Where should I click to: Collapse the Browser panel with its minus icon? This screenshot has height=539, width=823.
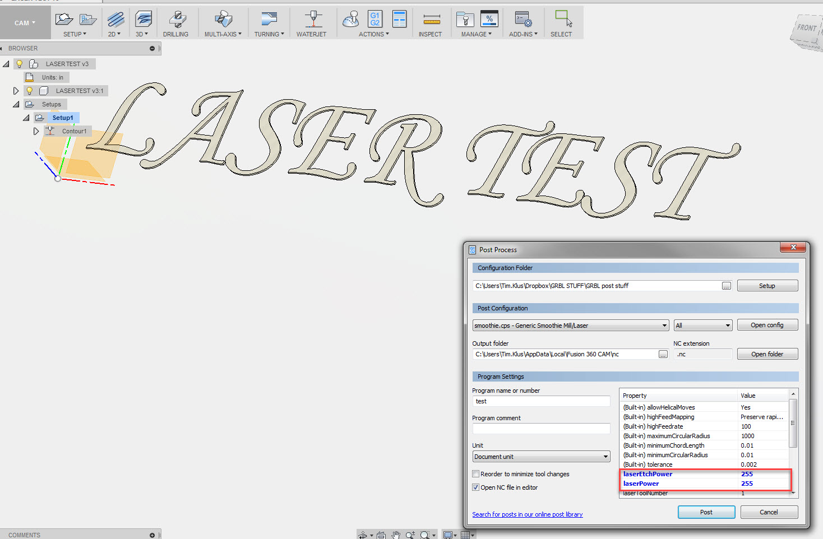coord(152,48)
